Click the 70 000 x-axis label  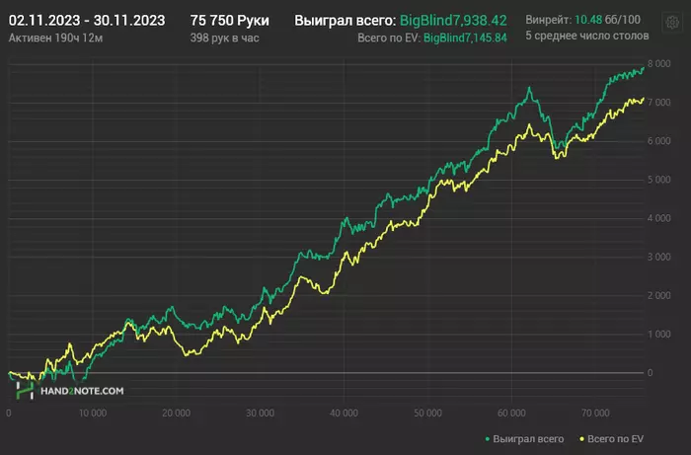click(x=595, y=414)
